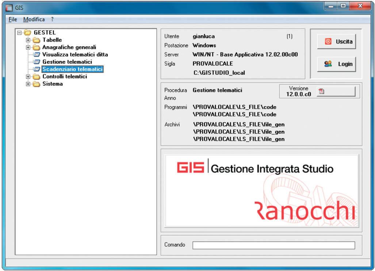Select the highlighted Scadenziario telematici entry
375x271 pixels.
pos(72,69)
